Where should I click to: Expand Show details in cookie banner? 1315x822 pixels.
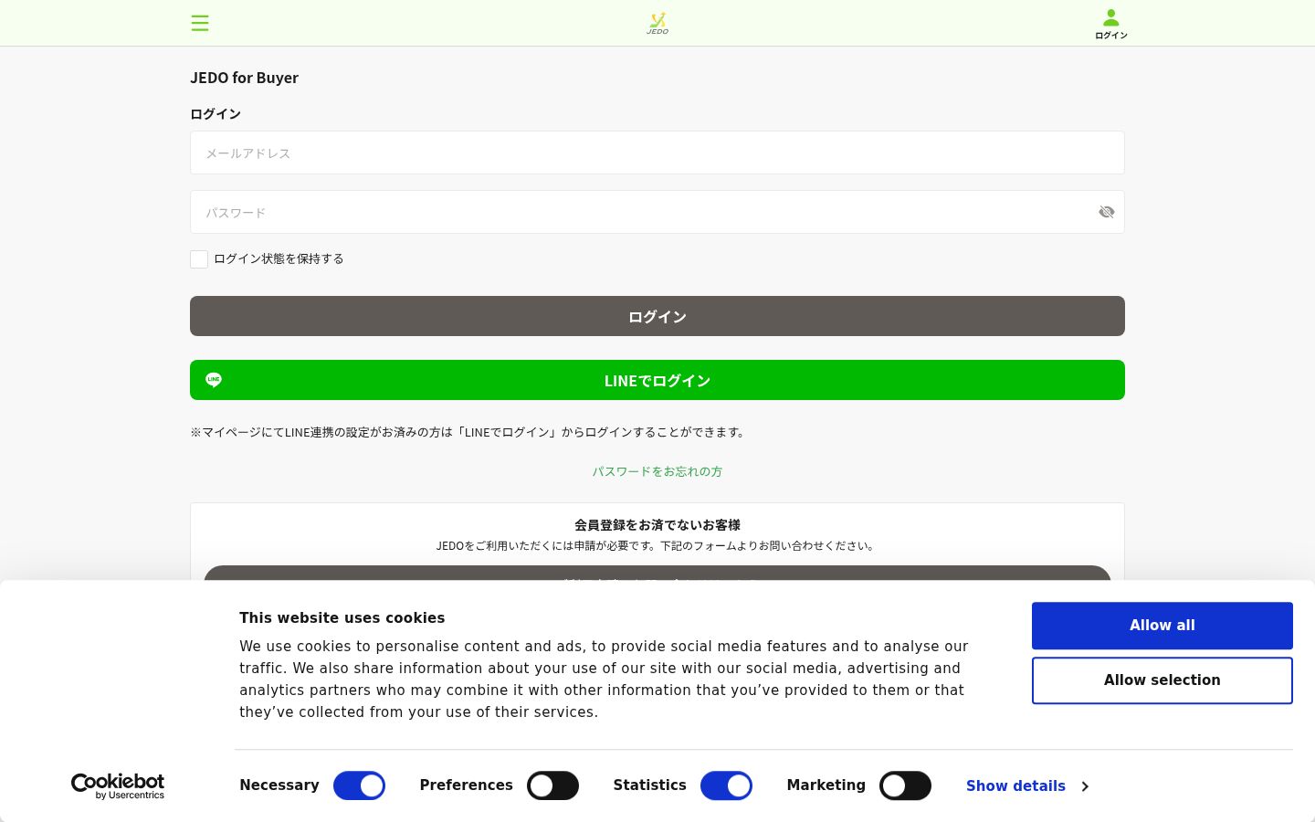click(x=1027, y=786)
